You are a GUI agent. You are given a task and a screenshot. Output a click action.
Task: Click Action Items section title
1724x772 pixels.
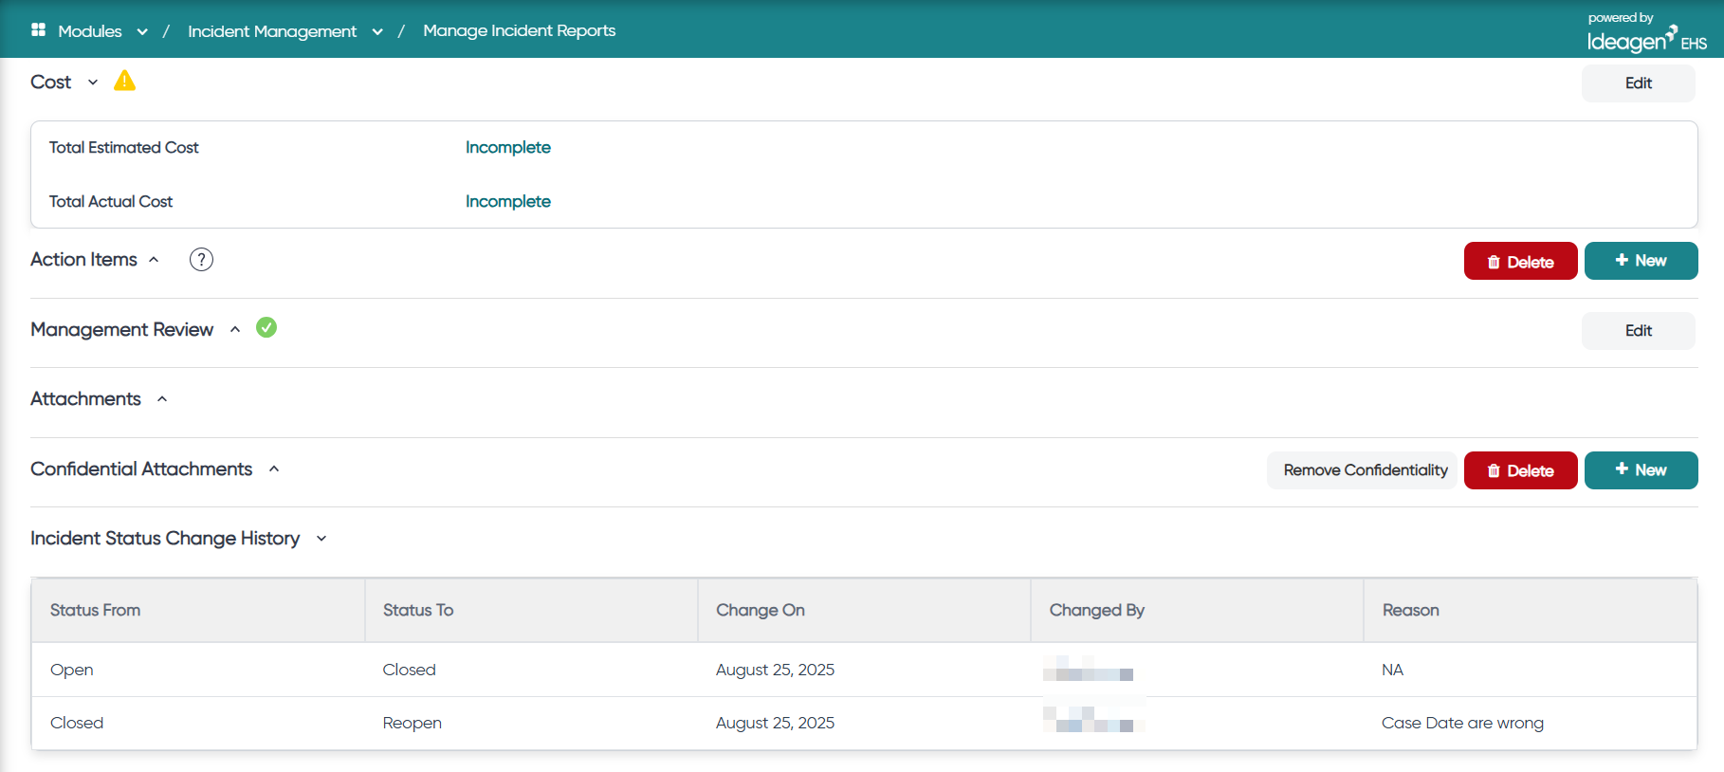83,259
